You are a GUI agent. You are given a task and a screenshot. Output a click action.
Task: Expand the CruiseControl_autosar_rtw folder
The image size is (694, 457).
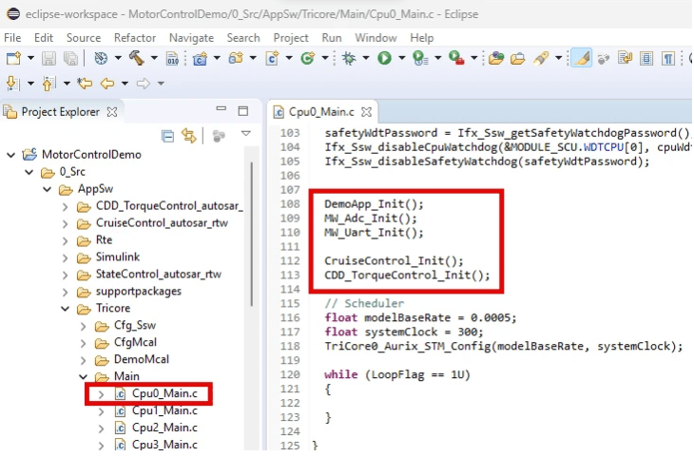tap(66, 223)
